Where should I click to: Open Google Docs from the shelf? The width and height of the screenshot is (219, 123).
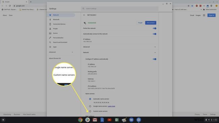pos(102,120)
